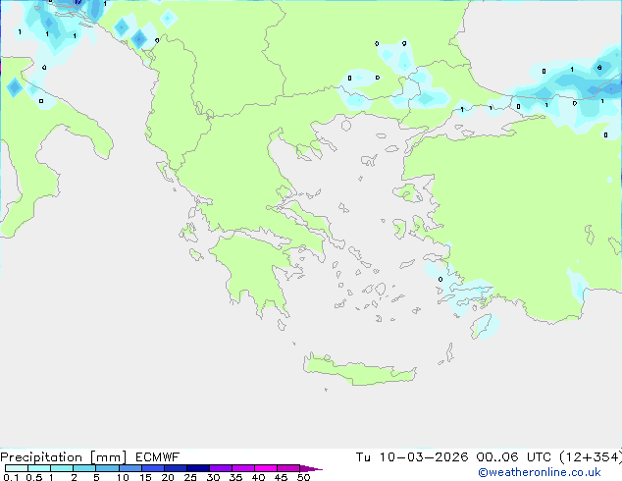Click the '0.1' legend scale label
Viewport: 622px width, 481px height.
(11, 477)
